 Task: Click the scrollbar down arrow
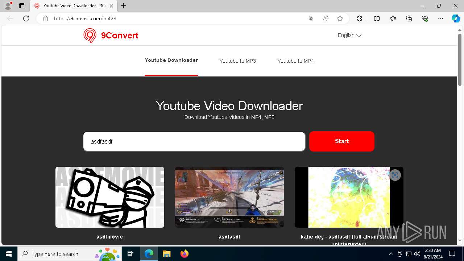[460, 241]
